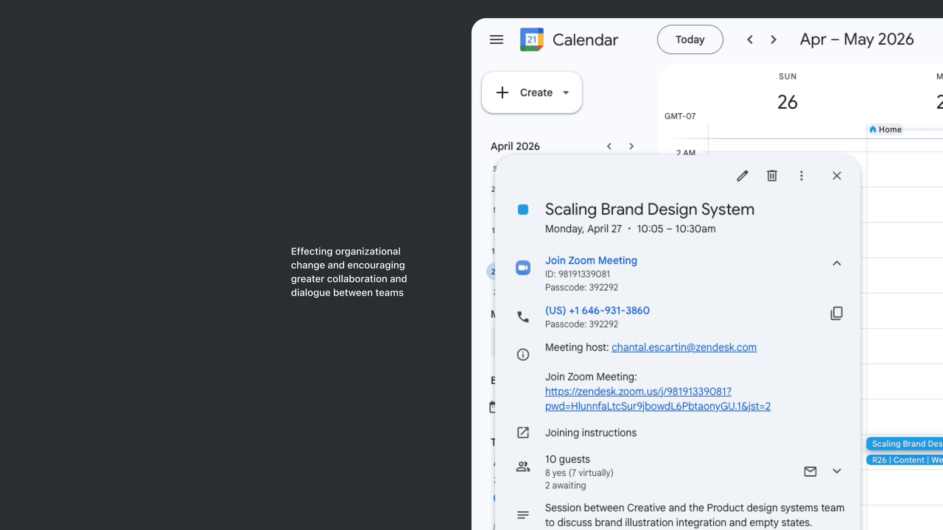Click the pencil edit event icon
This screenshot has height=530, width=943.
(x=742, y=176)
